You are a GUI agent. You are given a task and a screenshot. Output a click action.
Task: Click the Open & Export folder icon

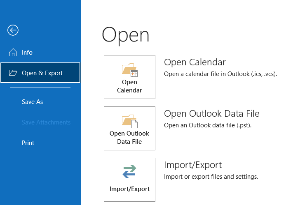click(x=13, y=73)
